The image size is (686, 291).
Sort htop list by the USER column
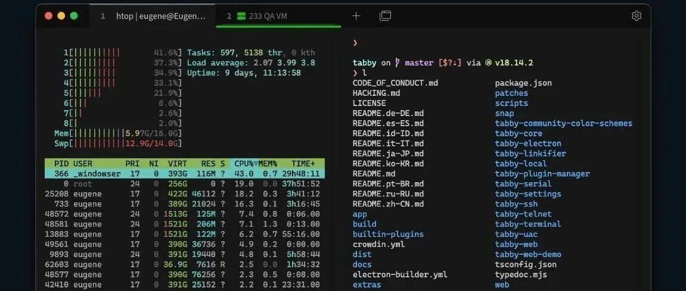click(83, 164)
